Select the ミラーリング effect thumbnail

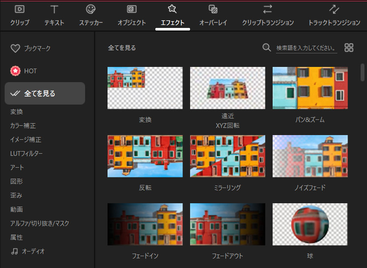click(227, 156)
